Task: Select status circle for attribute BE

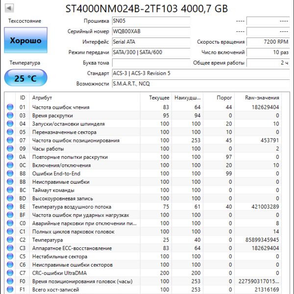Action: (10, 206)
